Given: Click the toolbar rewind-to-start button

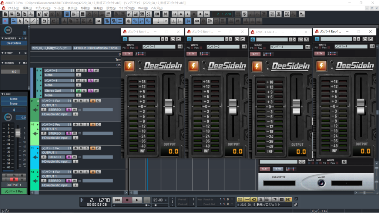Looking at the screenshot, I should [x=175, y=14].
